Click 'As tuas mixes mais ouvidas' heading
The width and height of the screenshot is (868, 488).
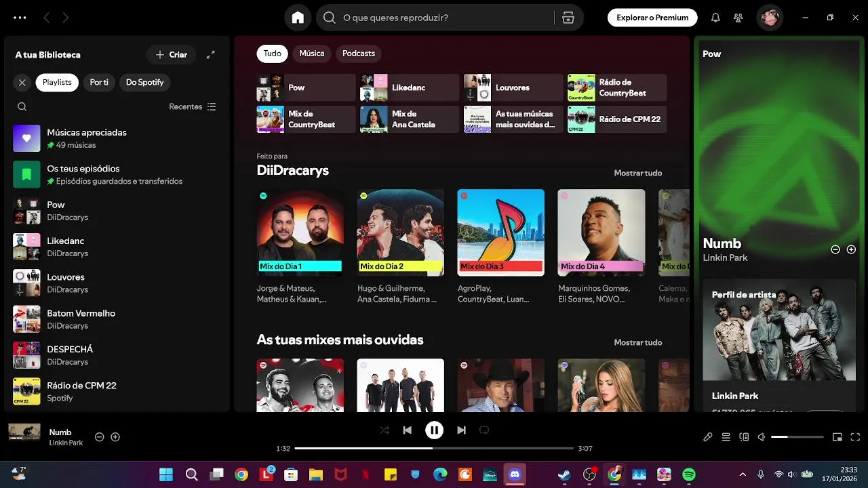click(x=340, y=340)
